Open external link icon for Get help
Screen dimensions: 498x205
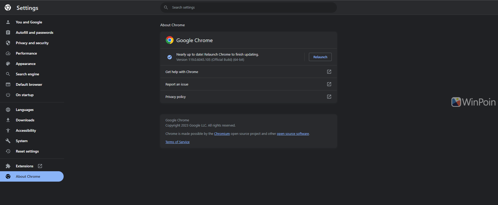click(329, 72)
